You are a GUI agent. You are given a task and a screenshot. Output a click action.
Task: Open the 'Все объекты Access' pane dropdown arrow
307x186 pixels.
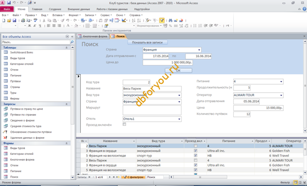pos(67,37)
